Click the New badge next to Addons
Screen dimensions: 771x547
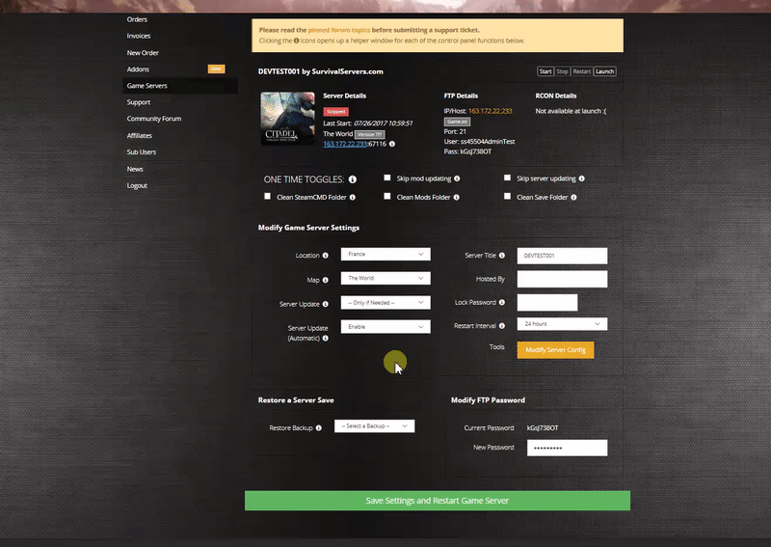click(x=216, y=68)
